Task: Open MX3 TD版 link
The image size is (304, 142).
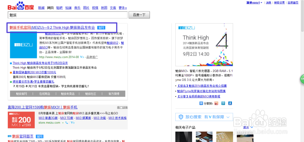Action: (67, 118)
